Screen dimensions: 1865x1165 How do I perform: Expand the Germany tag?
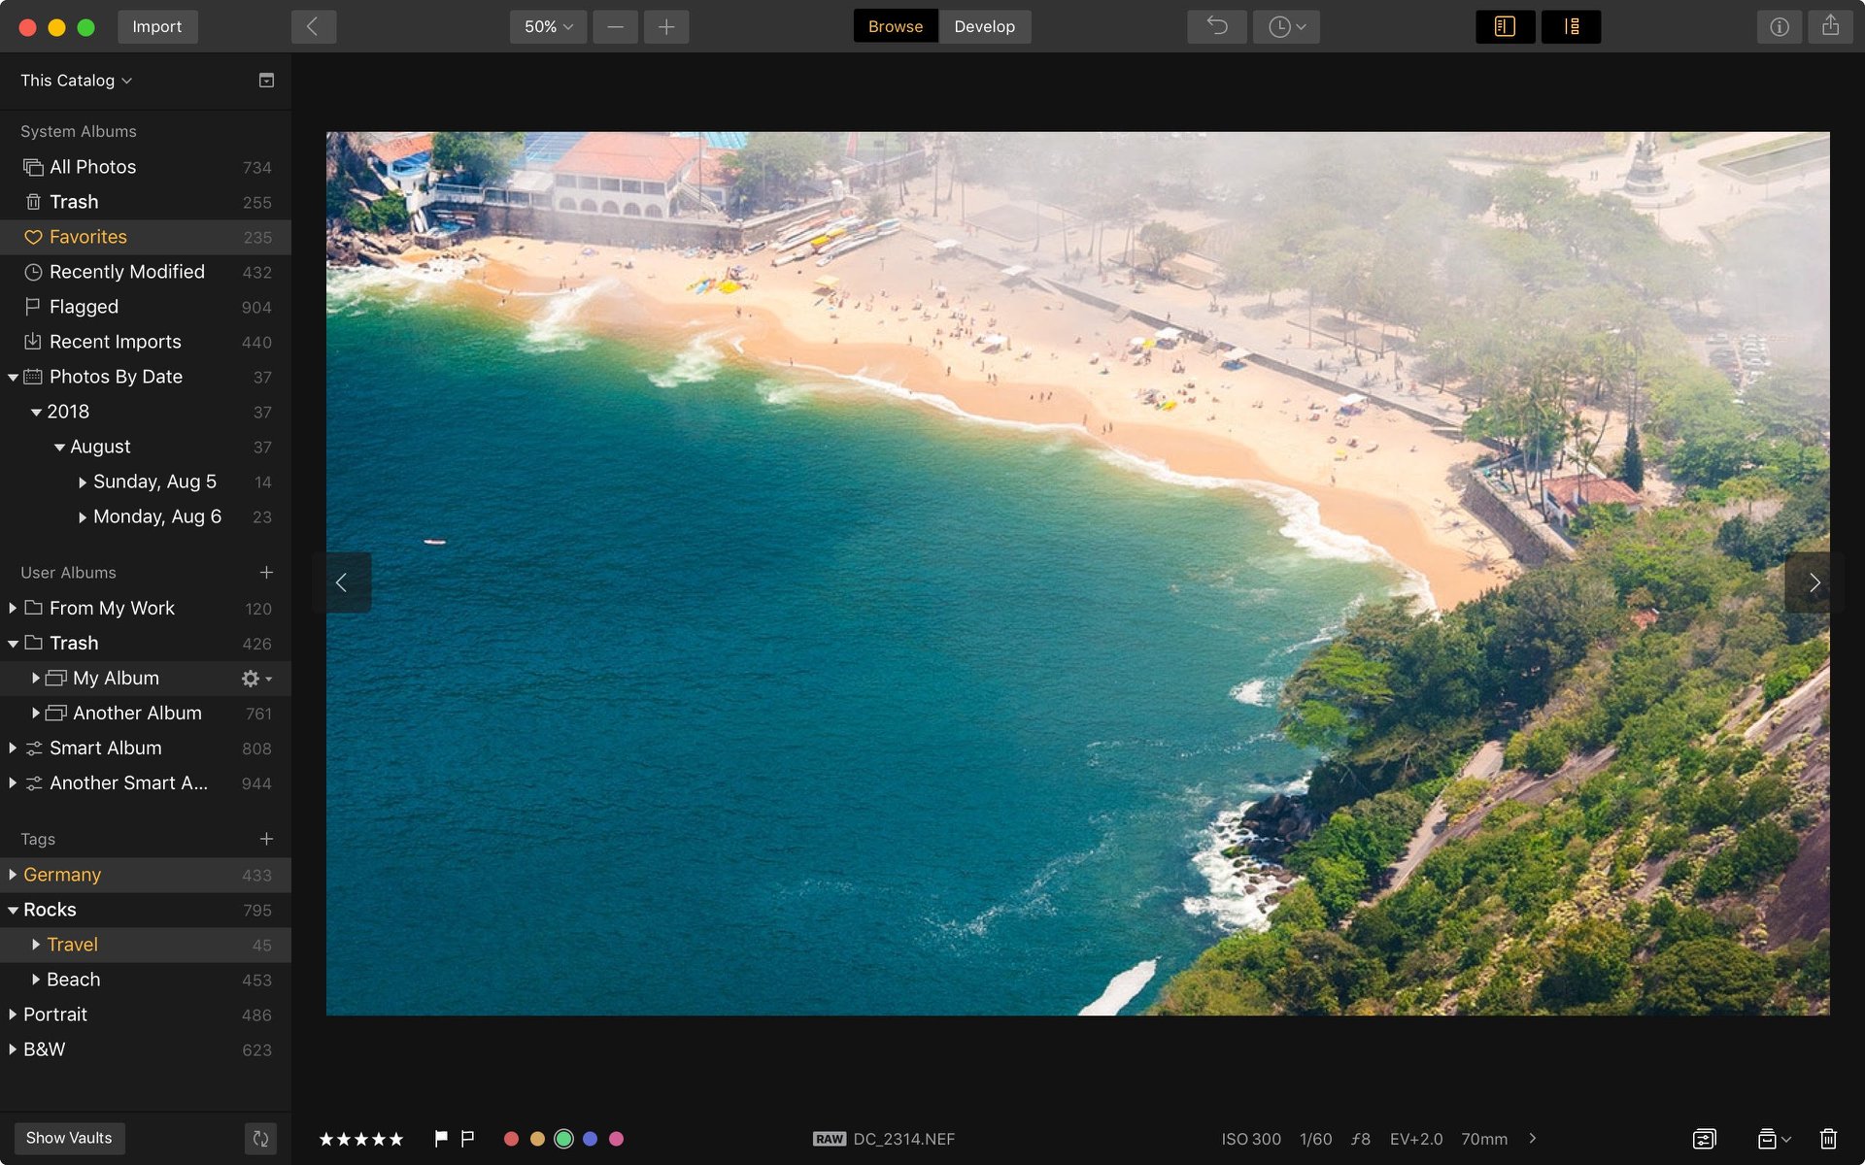[x=13, y=875]
